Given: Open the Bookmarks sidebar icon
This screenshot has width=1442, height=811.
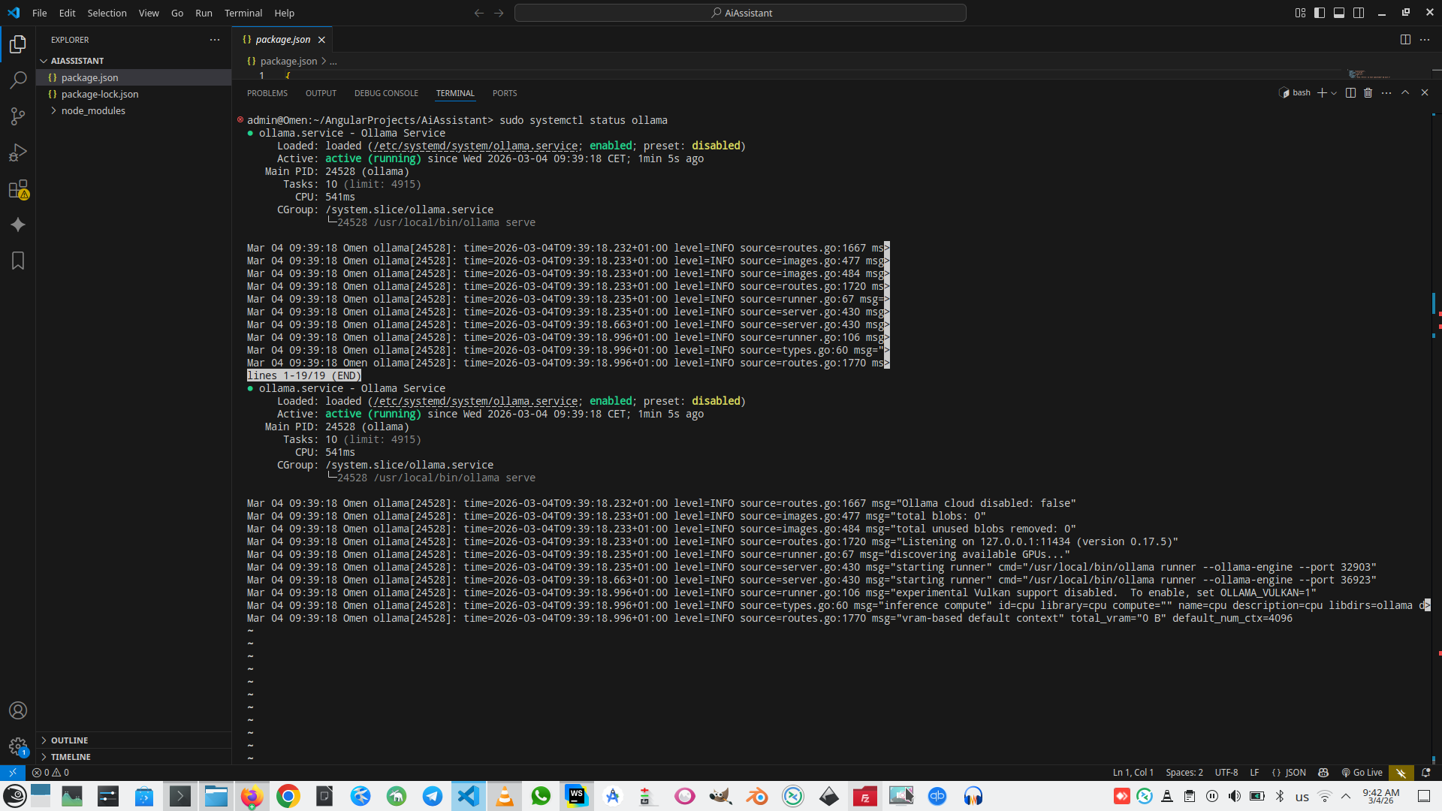Looking at the screenshot, I should [x=18, y=261].
